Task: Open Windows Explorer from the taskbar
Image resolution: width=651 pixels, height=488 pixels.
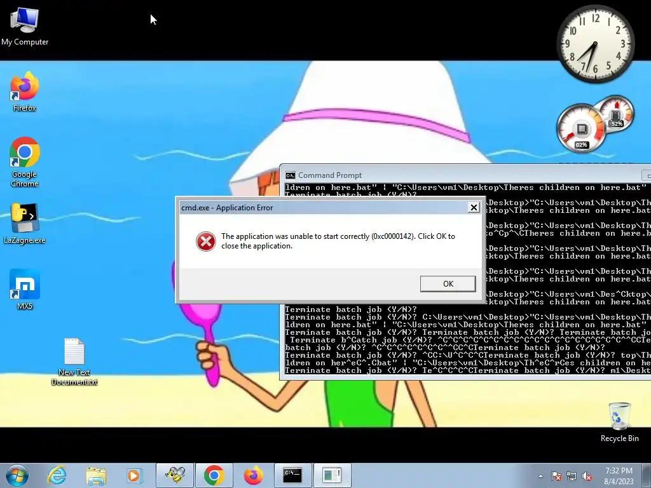Action: point(96,475)
